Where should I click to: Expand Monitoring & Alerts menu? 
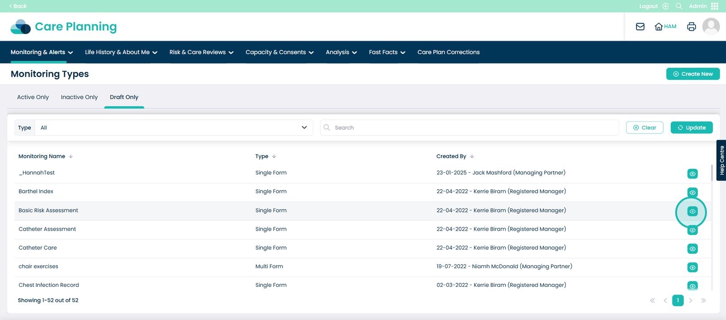click(x=42, y=52)
